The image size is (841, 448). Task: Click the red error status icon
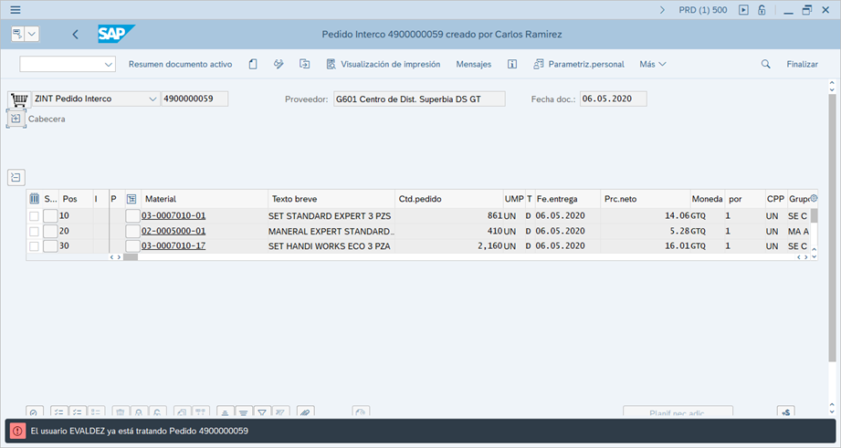tap(17, 431)
